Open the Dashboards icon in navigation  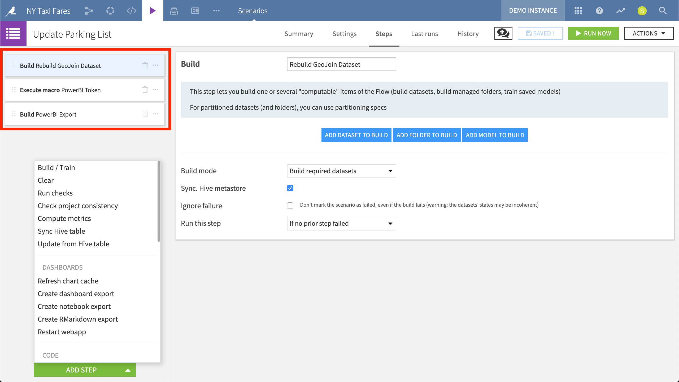(x=195, y=11)
